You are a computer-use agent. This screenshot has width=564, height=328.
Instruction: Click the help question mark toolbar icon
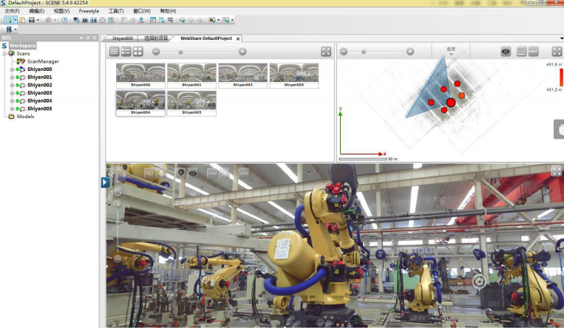pos(64,20)
